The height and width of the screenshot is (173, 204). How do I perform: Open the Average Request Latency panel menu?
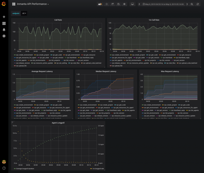42,71
